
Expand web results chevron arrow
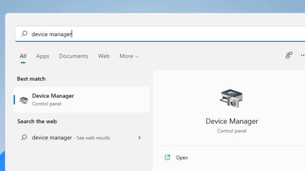(139, 137)
